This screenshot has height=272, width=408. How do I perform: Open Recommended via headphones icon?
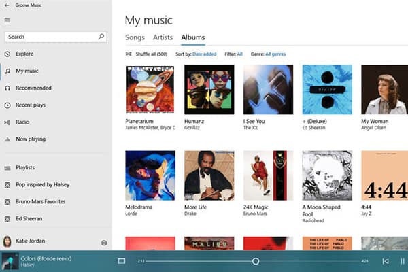(7, 88)
